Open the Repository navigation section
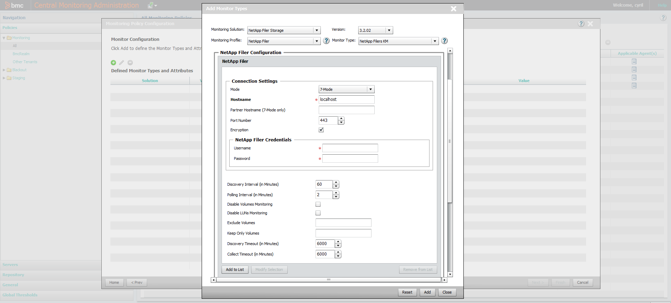The image size is (671, 303). pos(13,275)
